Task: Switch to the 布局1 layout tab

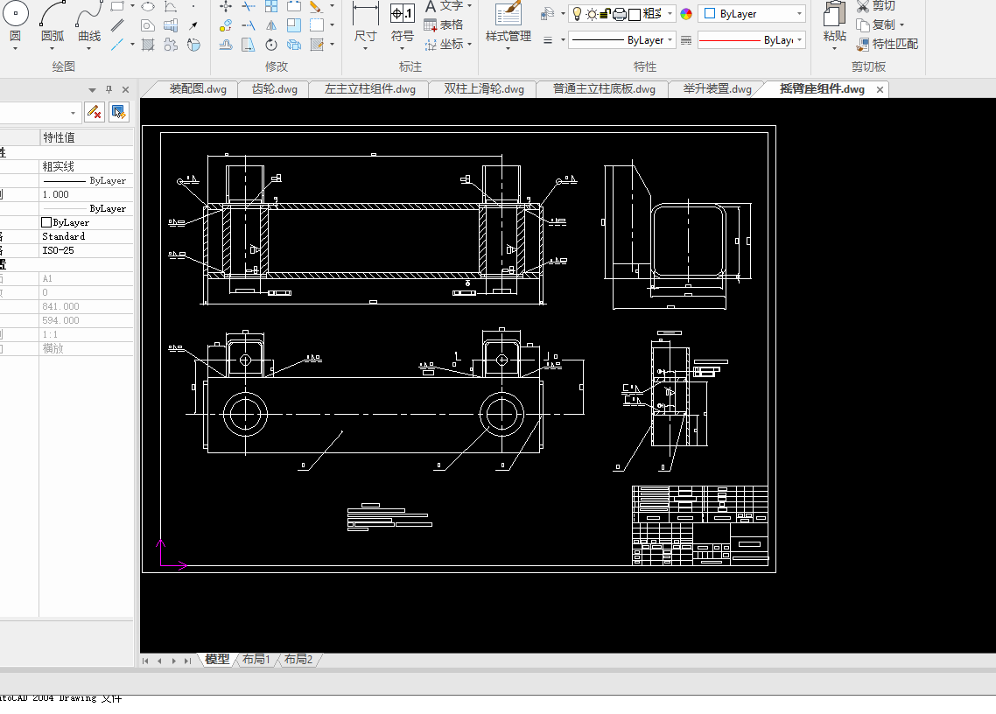Action: pos(256,659)
